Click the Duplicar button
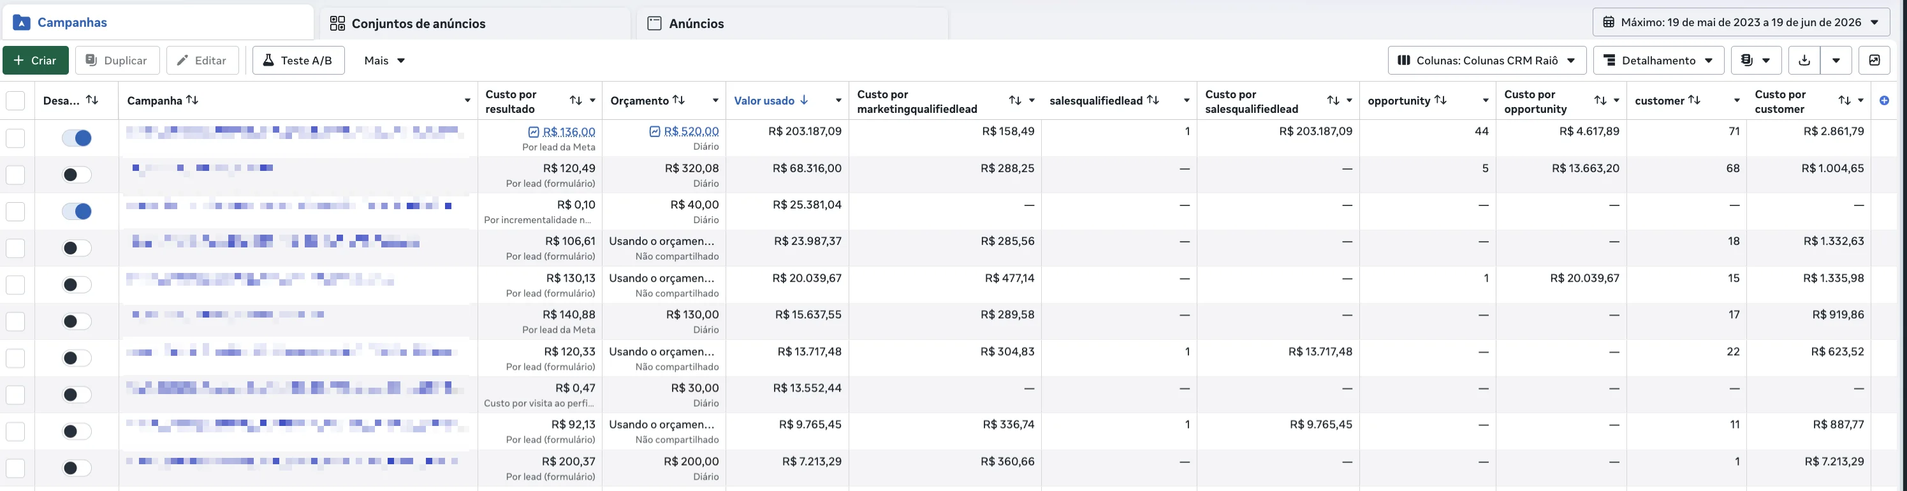Viewport: 1907px width, 491px height. pyautogui.click(x=117, y=60)
